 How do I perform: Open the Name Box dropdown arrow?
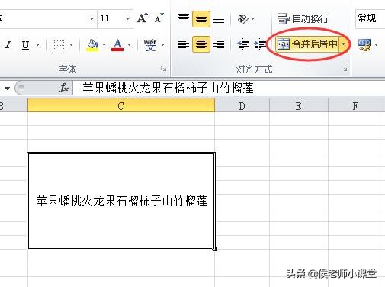point(7,89)
